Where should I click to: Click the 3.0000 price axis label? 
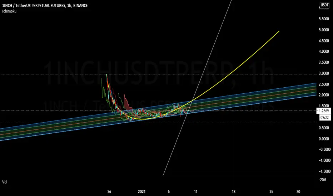pyautogui.click(x=324, y=73)
